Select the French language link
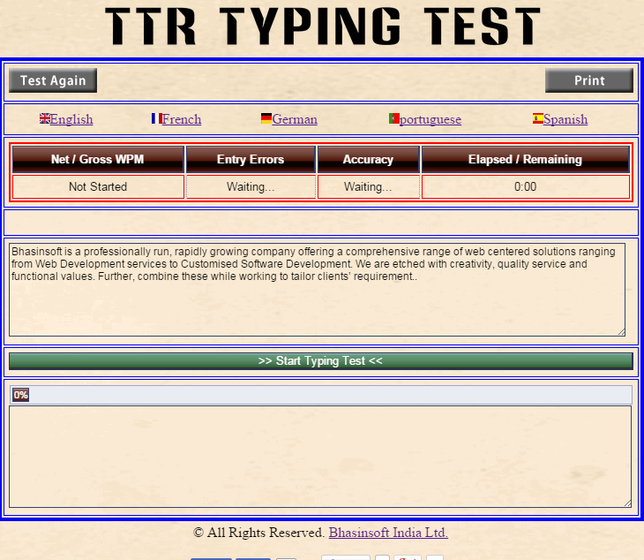 coord(182,119)
